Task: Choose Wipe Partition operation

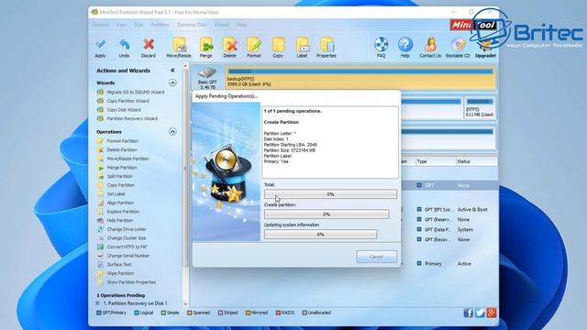Action: pyautogui.click(x=120, y=273)
